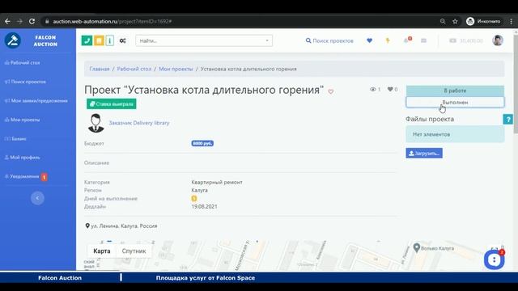Open the help question mark tab

click(507, 119)
